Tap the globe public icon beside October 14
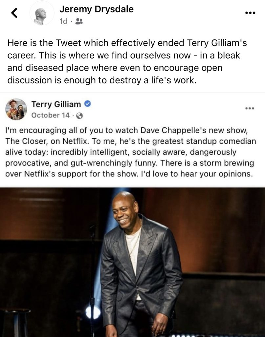This screenshot has height=337, width=265. pyautogui.click(x=79, y=116)
